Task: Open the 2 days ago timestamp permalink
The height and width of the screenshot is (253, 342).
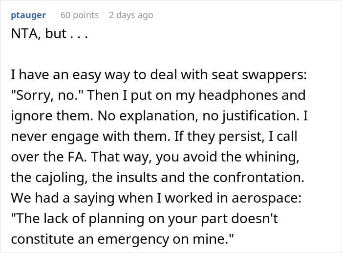Action: click(x=131, y=15)
